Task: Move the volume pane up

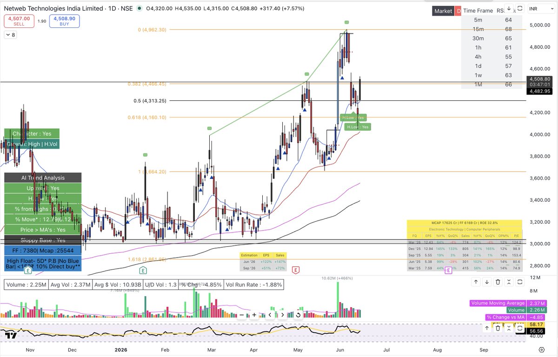Action: coord(476,282)
